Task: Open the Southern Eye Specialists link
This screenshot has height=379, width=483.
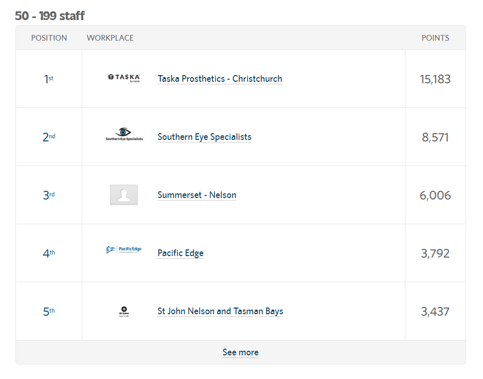Action: [204, 137]
